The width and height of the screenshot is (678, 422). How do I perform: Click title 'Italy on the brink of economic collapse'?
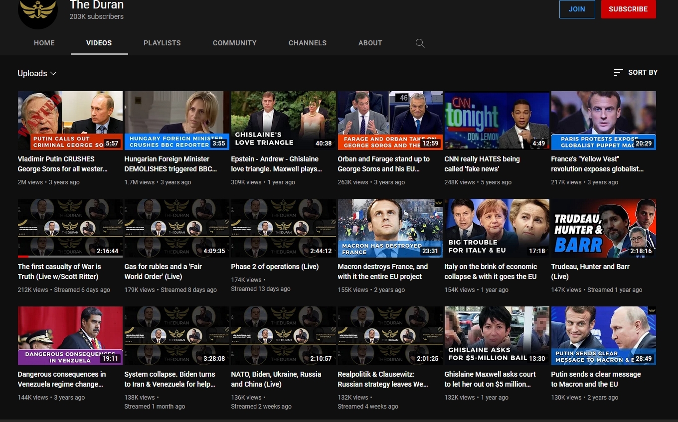(491, 272)
